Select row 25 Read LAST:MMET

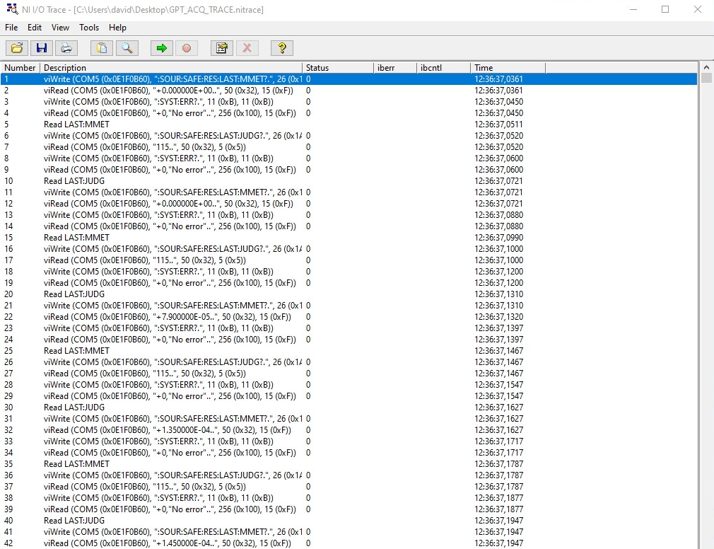[349, 351]
